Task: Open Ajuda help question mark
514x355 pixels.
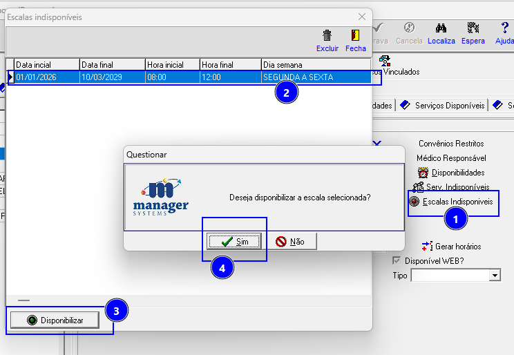Action: click(504, 28)
